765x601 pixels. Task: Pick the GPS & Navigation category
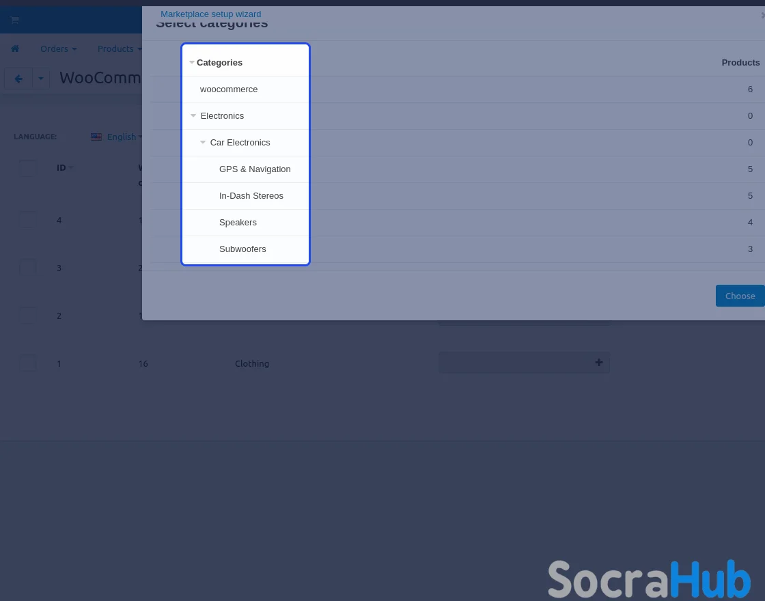coord(255,169)
